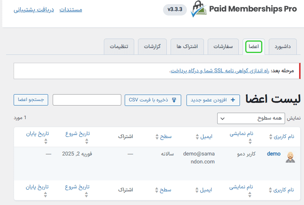Focus the member search input field

click(x=87, y=100)
